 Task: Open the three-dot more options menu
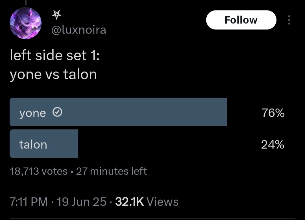pos(289,20)
